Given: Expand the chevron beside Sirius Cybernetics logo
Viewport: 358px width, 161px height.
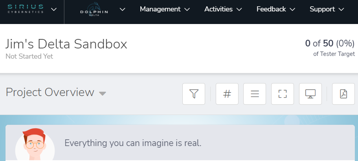Looking at the screenshot, I should (x=54, y=9).
